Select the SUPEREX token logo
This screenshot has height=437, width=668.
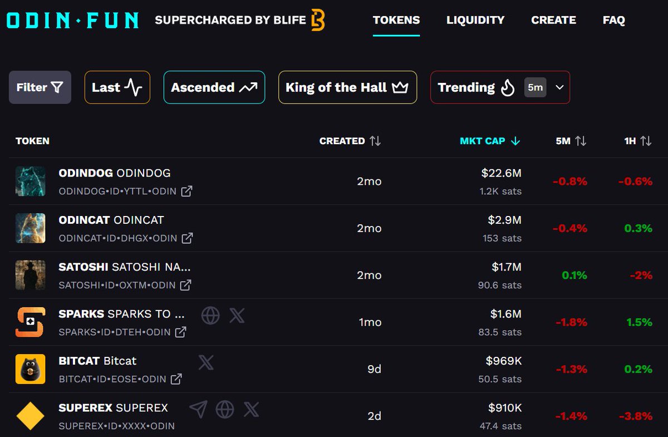coord(30,416)
